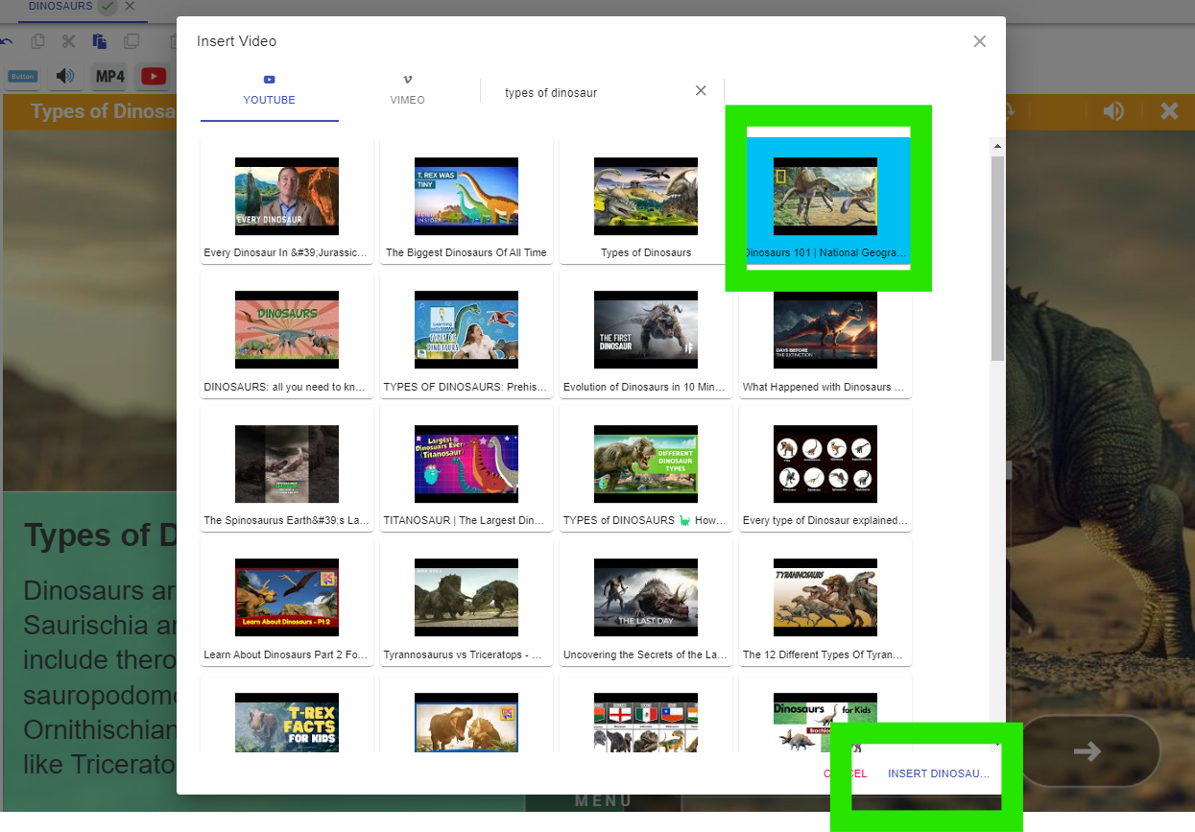Close the Insert Video dialog
1195x832 pixels.
pos(979,41)
